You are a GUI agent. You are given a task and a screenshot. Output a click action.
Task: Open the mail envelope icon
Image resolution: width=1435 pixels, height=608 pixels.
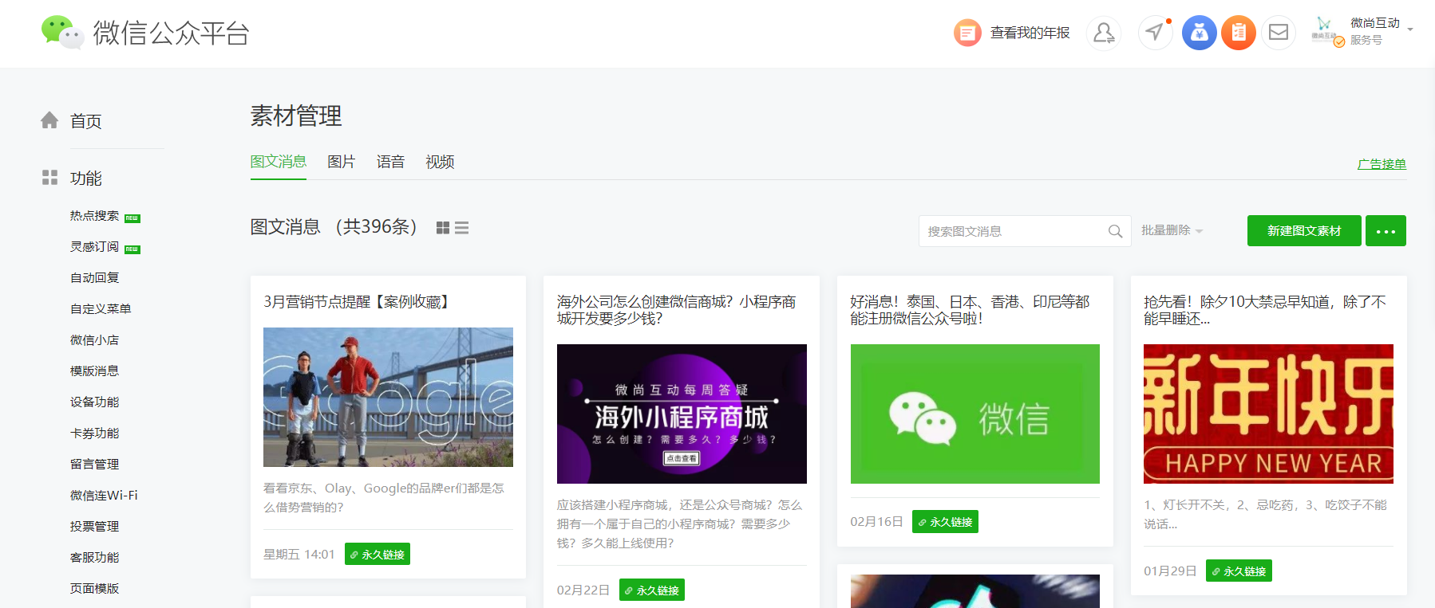click(1279, 33)
